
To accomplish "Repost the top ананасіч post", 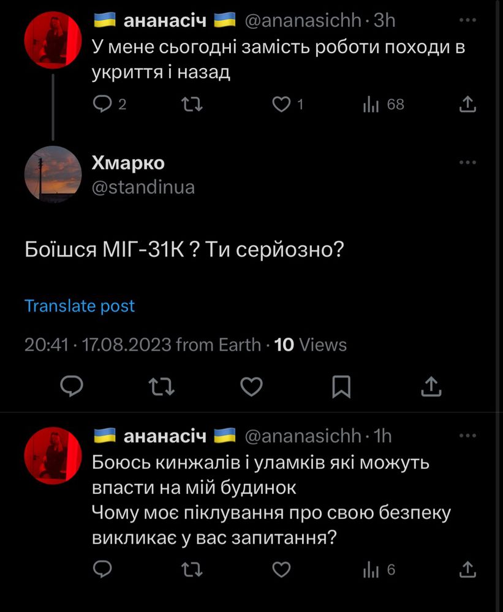I will pos(192,104).
